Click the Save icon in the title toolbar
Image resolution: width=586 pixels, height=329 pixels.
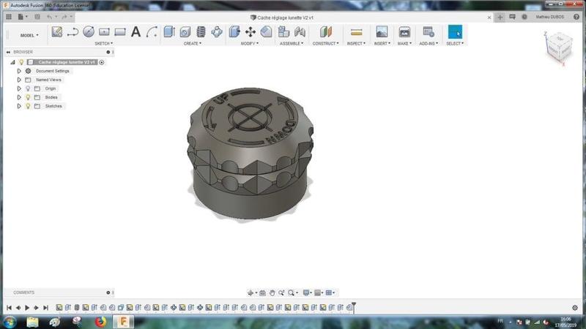[x=37, y=17]
